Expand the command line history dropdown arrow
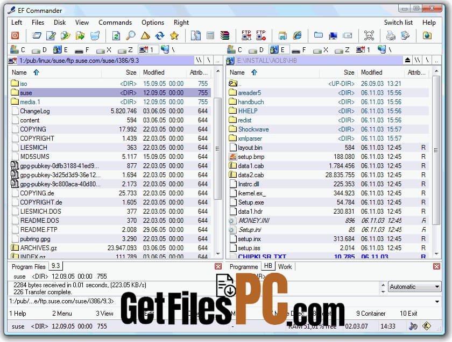The width and height of the screenshot is (452, 342). tap(437, 301)
